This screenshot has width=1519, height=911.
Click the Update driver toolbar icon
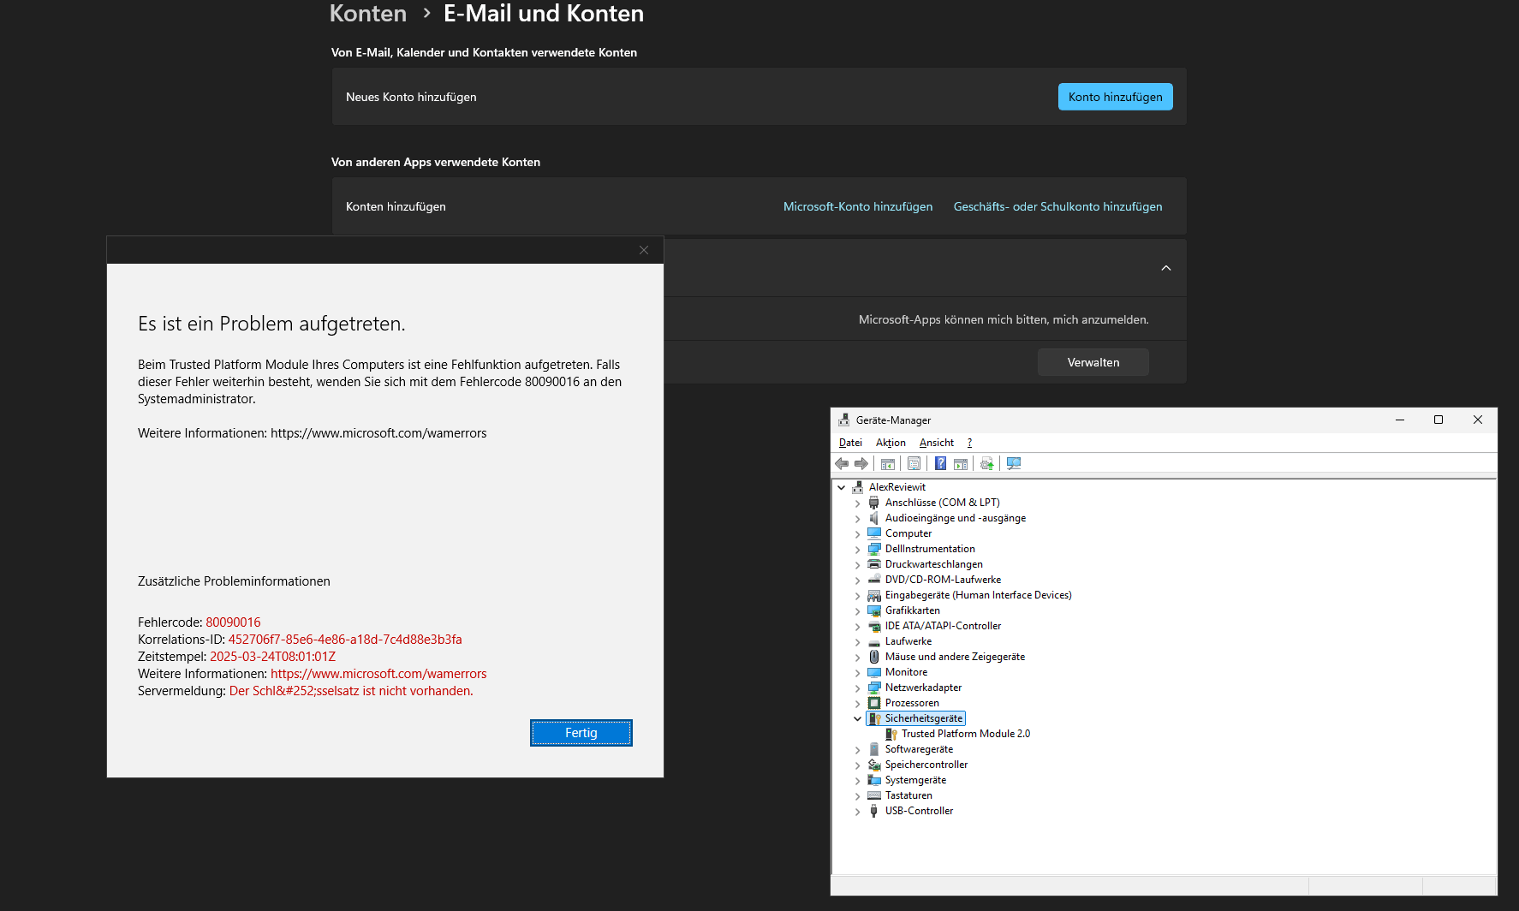(x=987, y=463)
